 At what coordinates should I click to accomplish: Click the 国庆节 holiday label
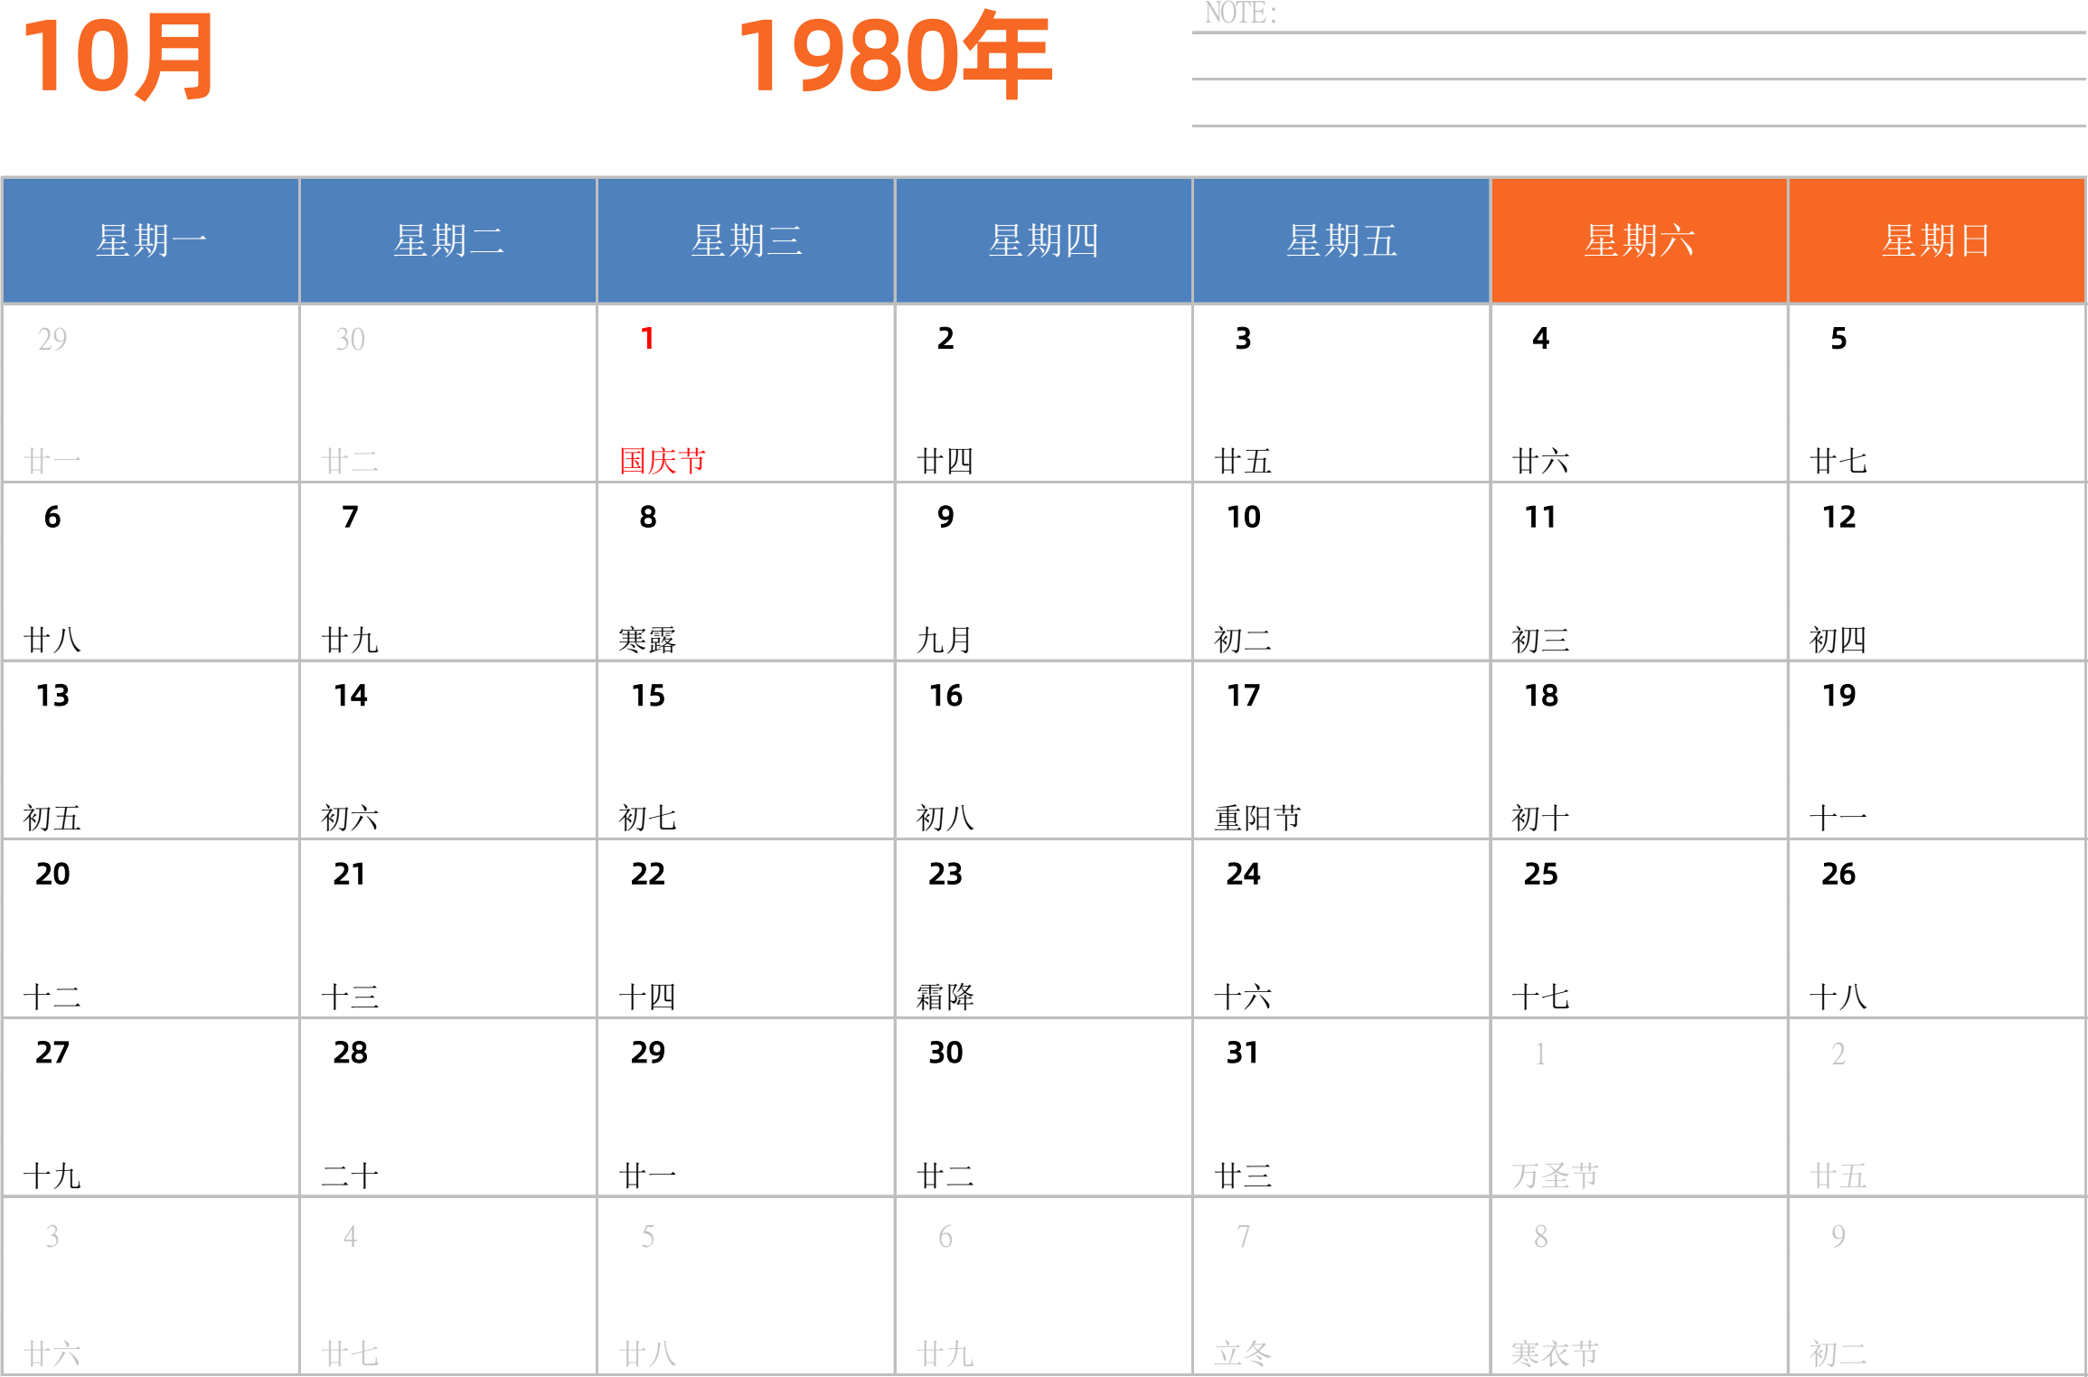[663, 461]
